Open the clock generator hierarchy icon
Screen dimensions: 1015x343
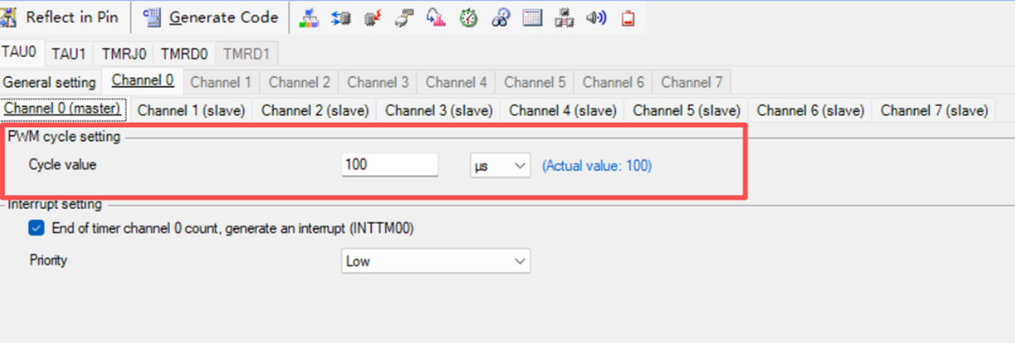[x=309, y=18]
